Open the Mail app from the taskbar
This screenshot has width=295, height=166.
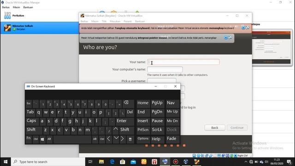click(x=133, y=162)
